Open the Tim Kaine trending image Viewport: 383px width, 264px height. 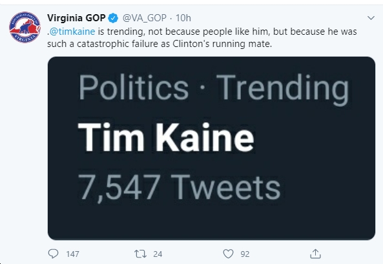(211, 148)
